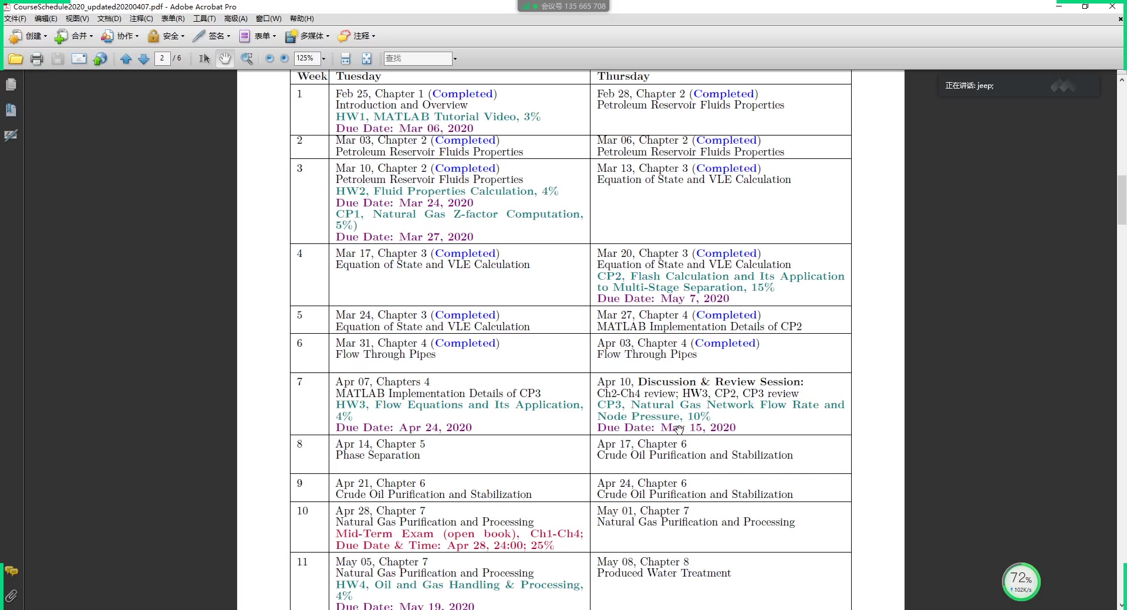The image size is (1127, 610).
Task: Click the Next Page down arrow
Action: click(144, 59)
